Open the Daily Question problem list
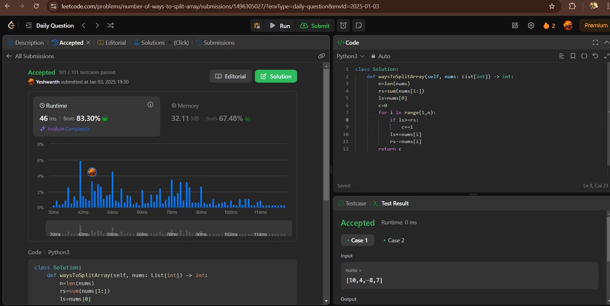Image resolution: width=610 pixels, height=306 pixels. [x=49, y=25]
